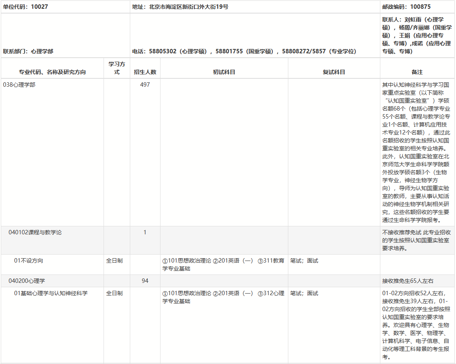456x364 pixels.
Task: Click the enrollment number 497
Action: [145, 85]
